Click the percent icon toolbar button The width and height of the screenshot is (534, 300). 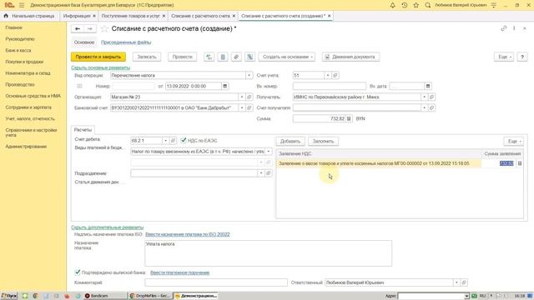pos(249,57)
